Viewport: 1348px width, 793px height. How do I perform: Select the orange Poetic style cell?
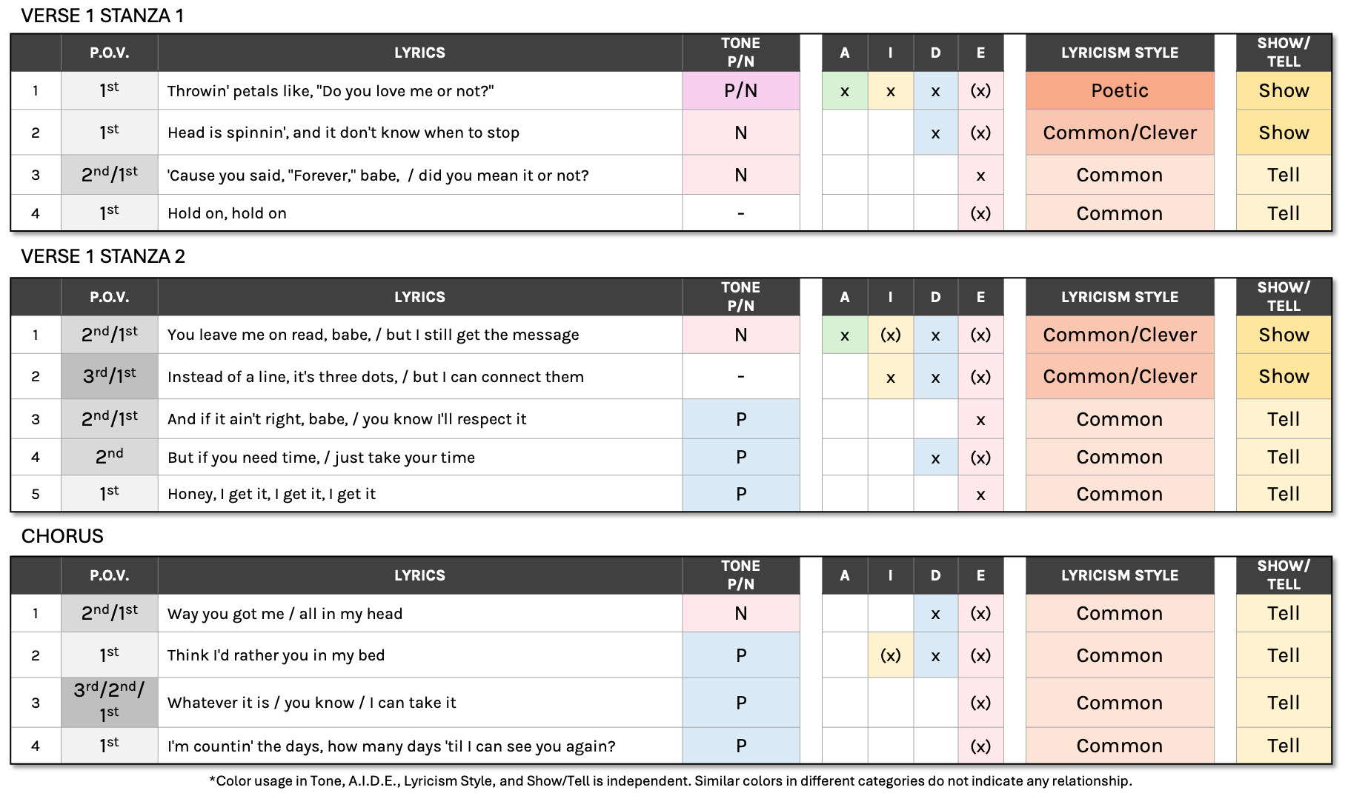point(1119,91)
